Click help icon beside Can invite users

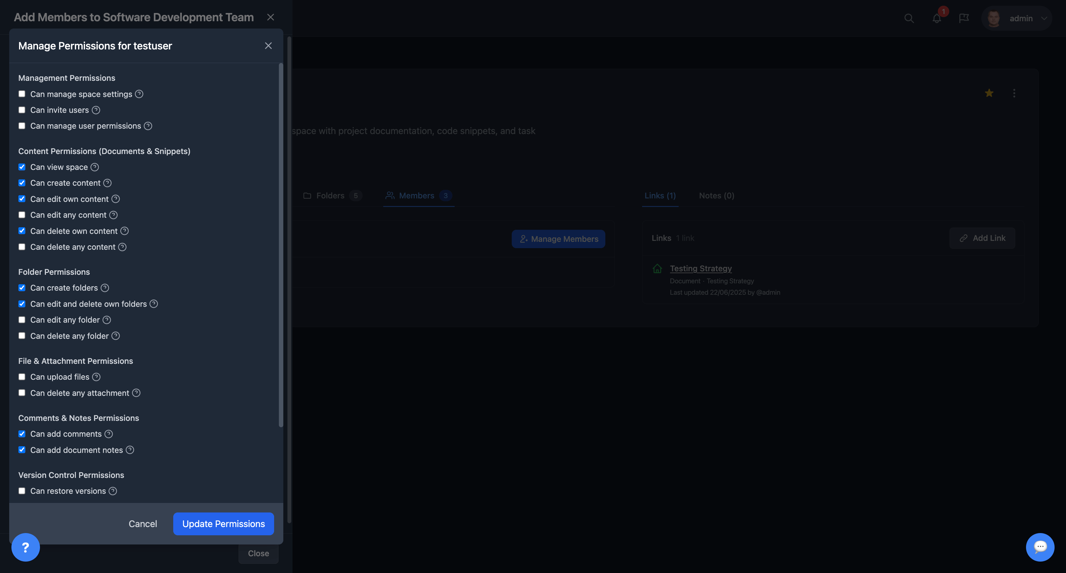coord(96,110)
